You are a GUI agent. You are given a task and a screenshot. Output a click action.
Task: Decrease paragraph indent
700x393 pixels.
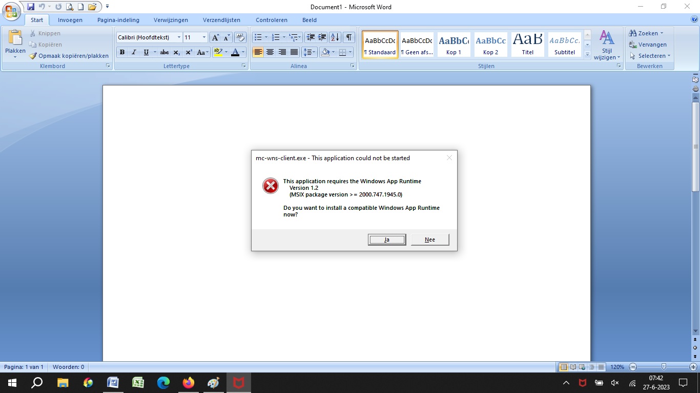(x=310, y=37)
